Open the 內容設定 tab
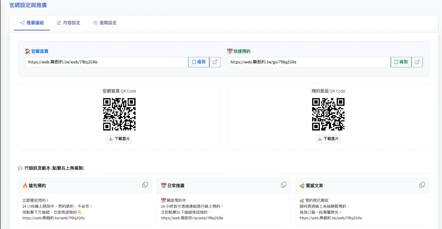Image resolution: width=442 pixels, height=229 pixels. [68, 23]
